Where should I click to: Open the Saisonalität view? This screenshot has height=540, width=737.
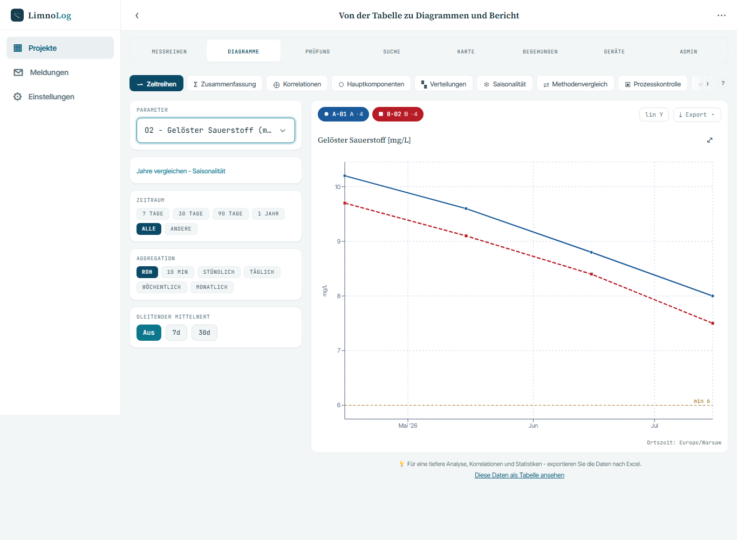[x=505, y=84]
